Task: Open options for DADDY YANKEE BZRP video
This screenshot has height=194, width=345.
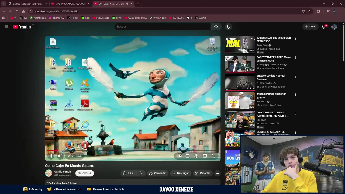Action: click(296, 58)
